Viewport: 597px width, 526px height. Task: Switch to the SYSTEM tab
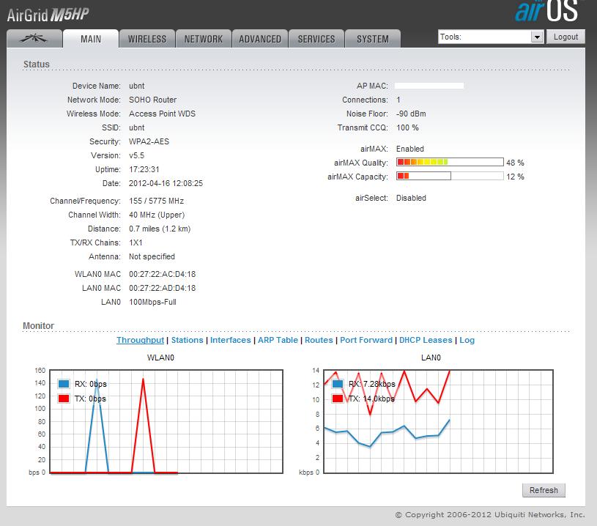pyautogui.click(x=372, y=39)
